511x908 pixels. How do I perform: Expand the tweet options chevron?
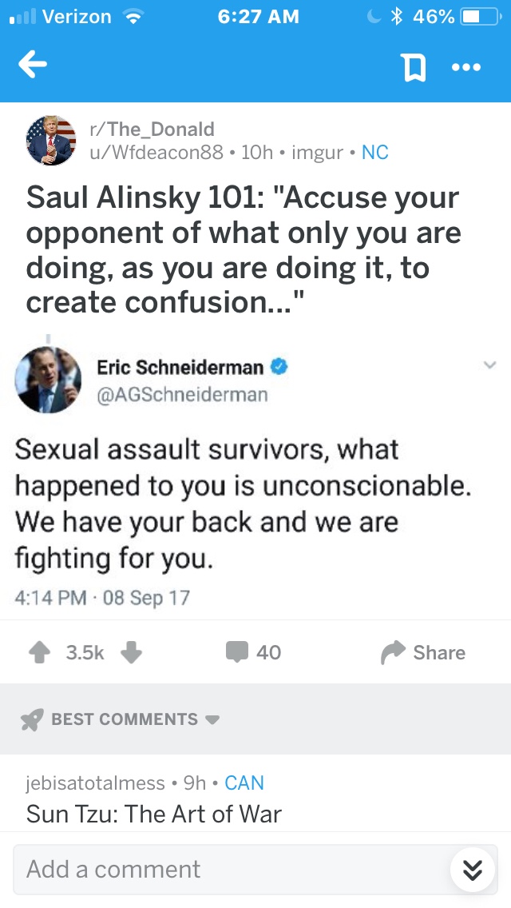(489, 364)
